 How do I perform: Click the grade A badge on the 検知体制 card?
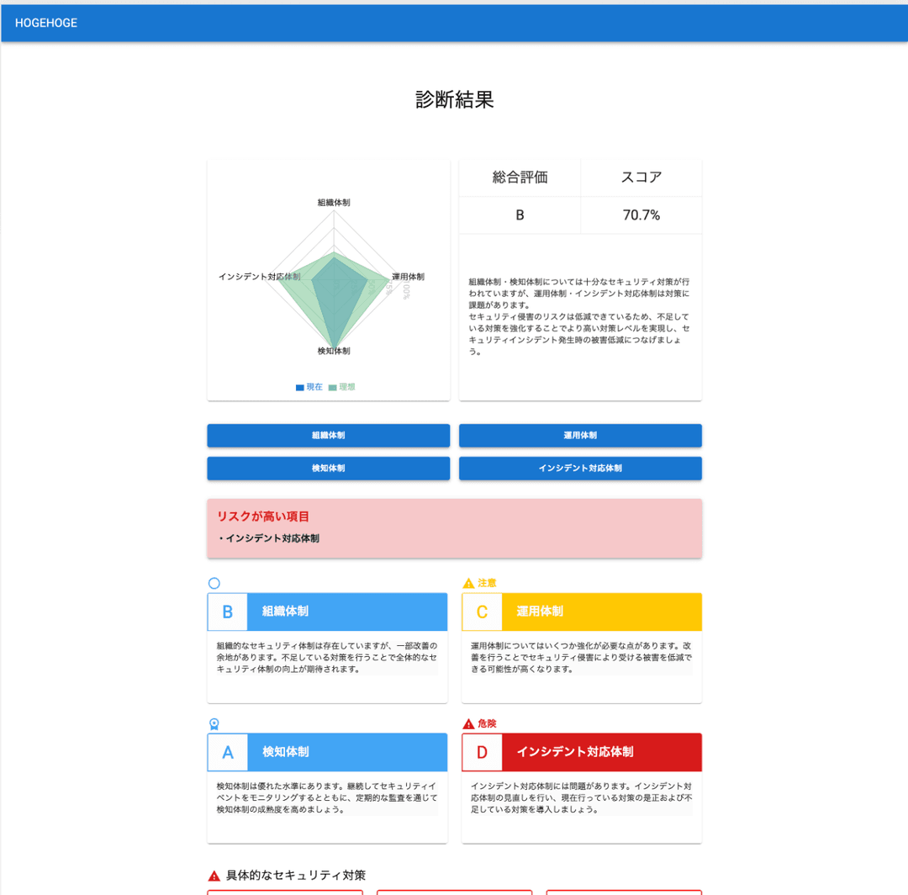[x=227, y=752]
